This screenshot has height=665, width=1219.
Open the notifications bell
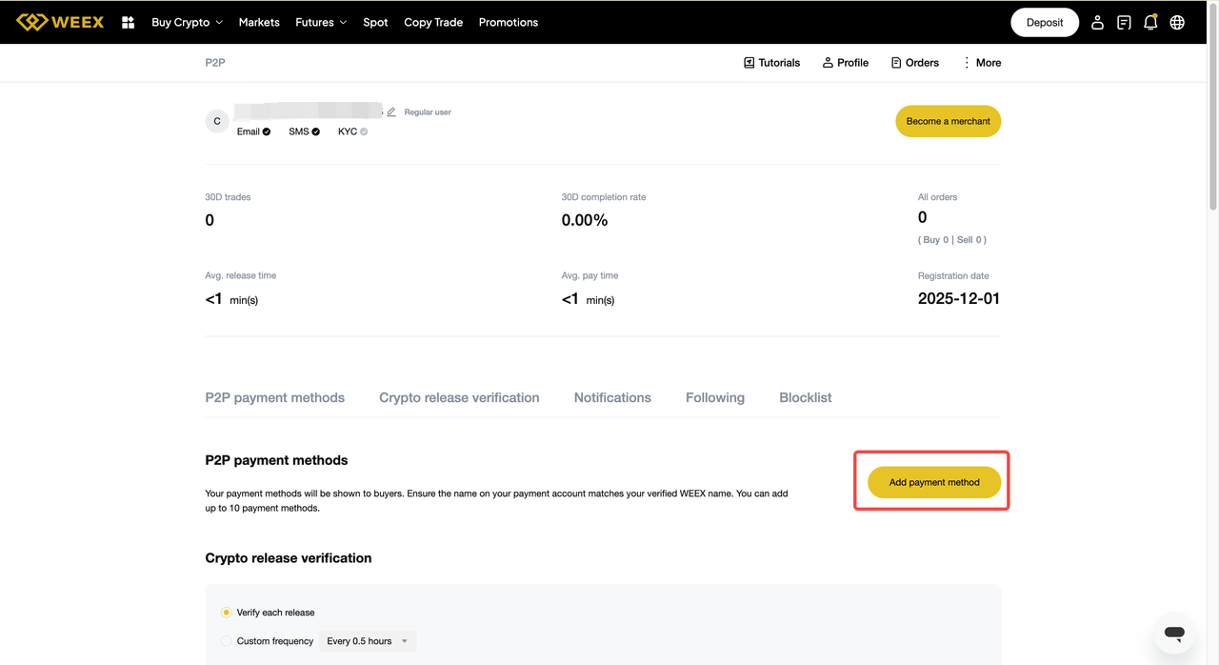click(1150, 22)
